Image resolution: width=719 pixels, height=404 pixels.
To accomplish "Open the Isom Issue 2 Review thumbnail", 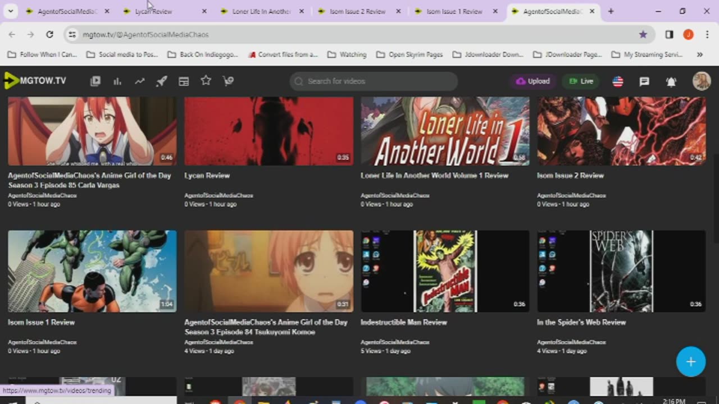I will pyautogui.click(x=621, y=131).
